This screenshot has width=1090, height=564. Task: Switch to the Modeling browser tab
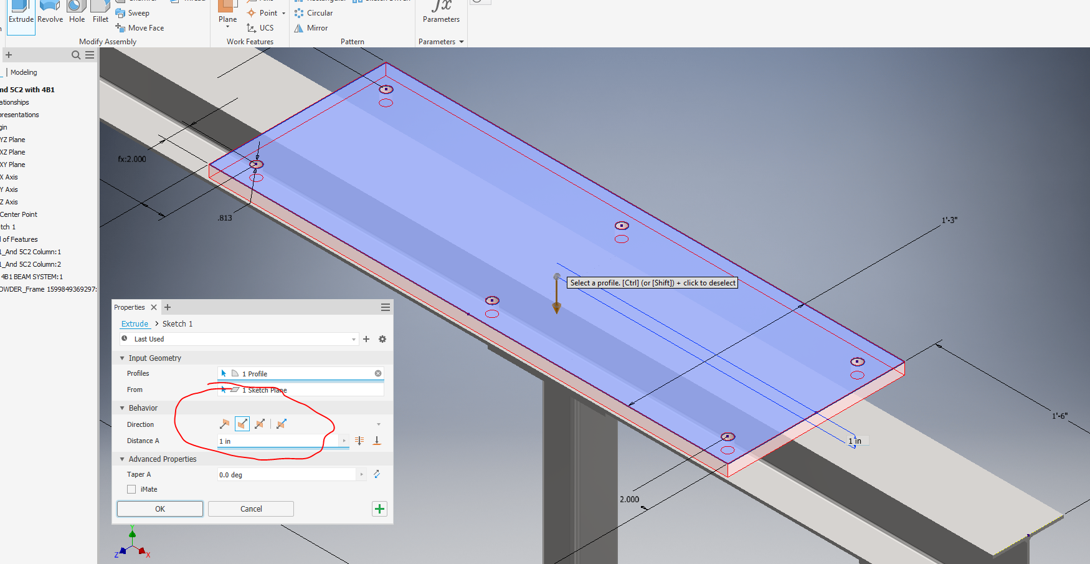click(x=22, y=72)
